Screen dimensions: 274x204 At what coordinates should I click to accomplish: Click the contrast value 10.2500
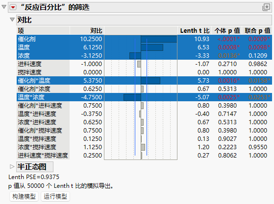[91, 39]
